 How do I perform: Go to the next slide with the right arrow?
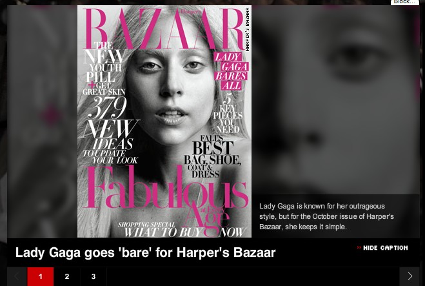(410, 276)
